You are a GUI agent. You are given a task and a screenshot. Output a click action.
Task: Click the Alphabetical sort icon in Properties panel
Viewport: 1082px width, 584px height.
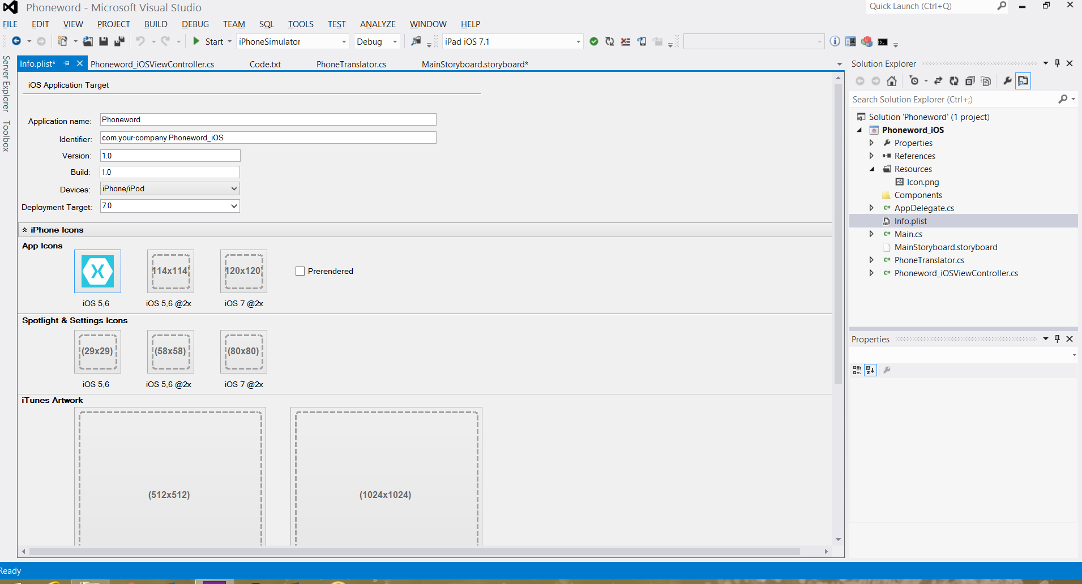point(870,370)
